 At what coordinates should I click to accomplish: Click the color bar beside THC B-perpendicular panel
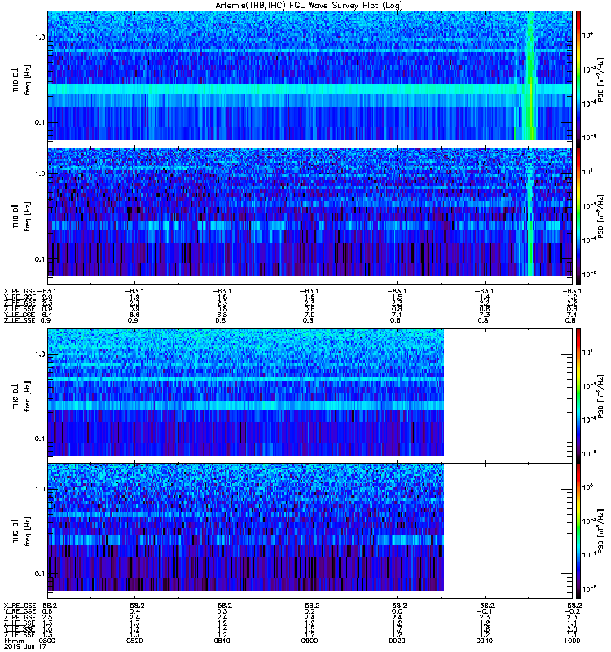click(x=578, y=395)
